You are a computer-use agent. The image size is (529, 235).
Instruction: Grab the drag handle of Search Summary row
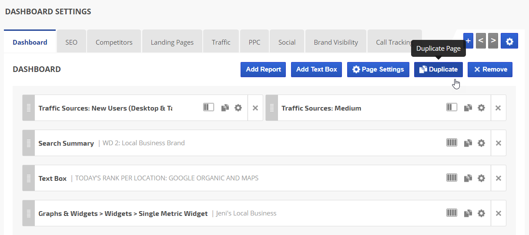[x=29, y=143]
